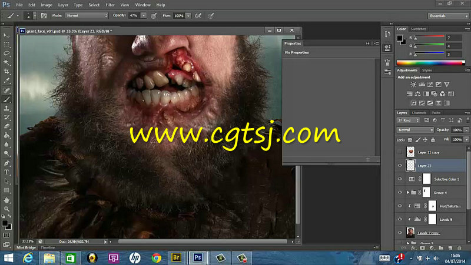Open Mini Bridge tab
Screen dimensions: 471x265
[26, 247]
